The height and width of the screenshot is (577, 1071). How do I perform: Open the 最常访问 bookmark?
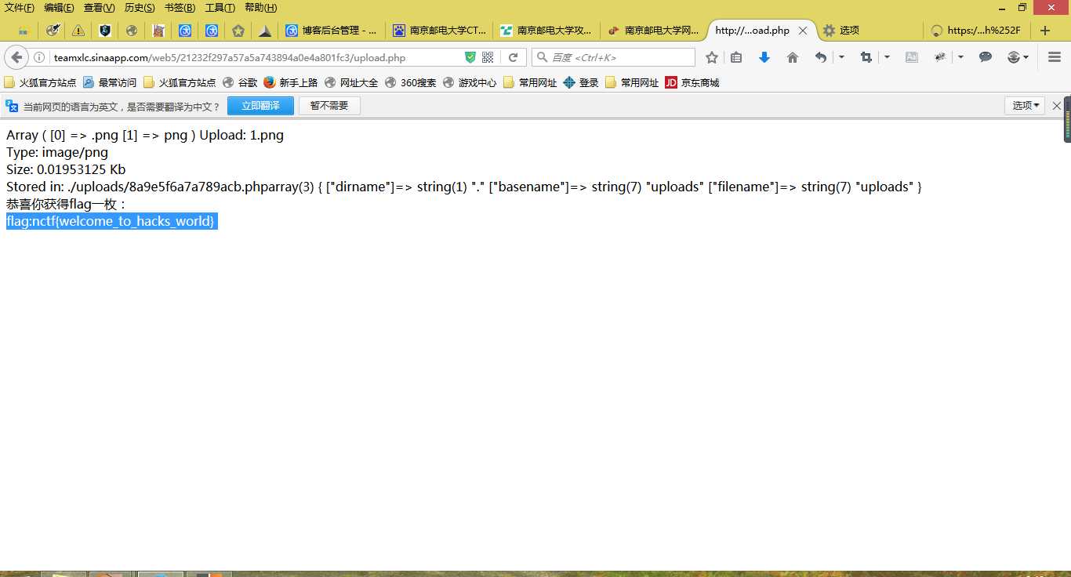[x=110, y=82]
